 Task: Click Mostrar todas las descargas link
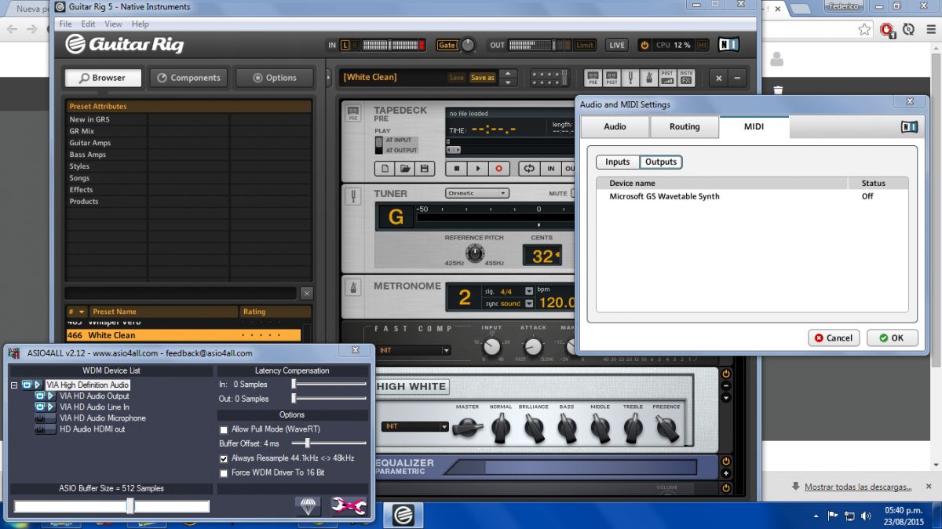pos(858,487)
